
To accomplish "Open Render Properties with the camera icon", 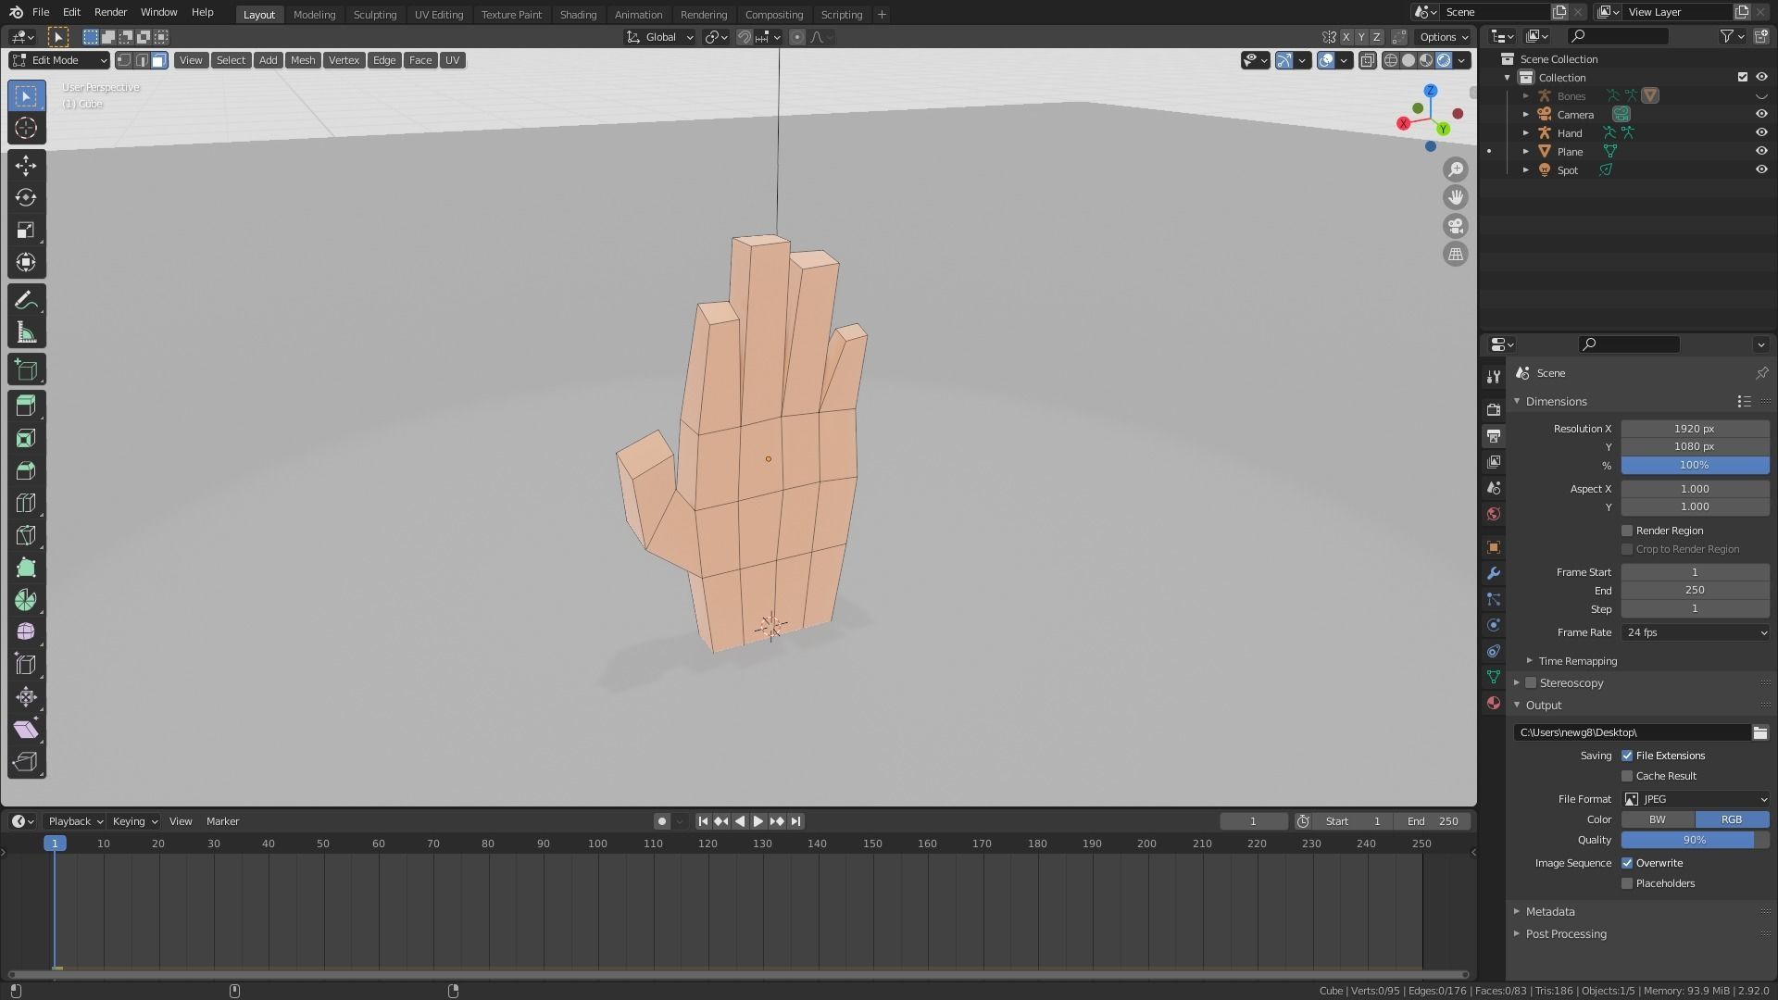I will pos(1493,409).
